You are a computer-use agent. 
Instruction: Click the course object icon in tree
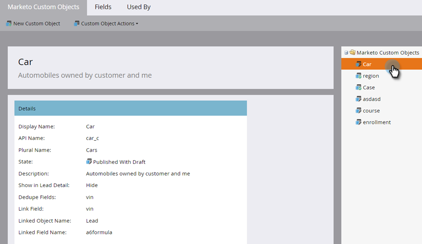coord(358,110)
